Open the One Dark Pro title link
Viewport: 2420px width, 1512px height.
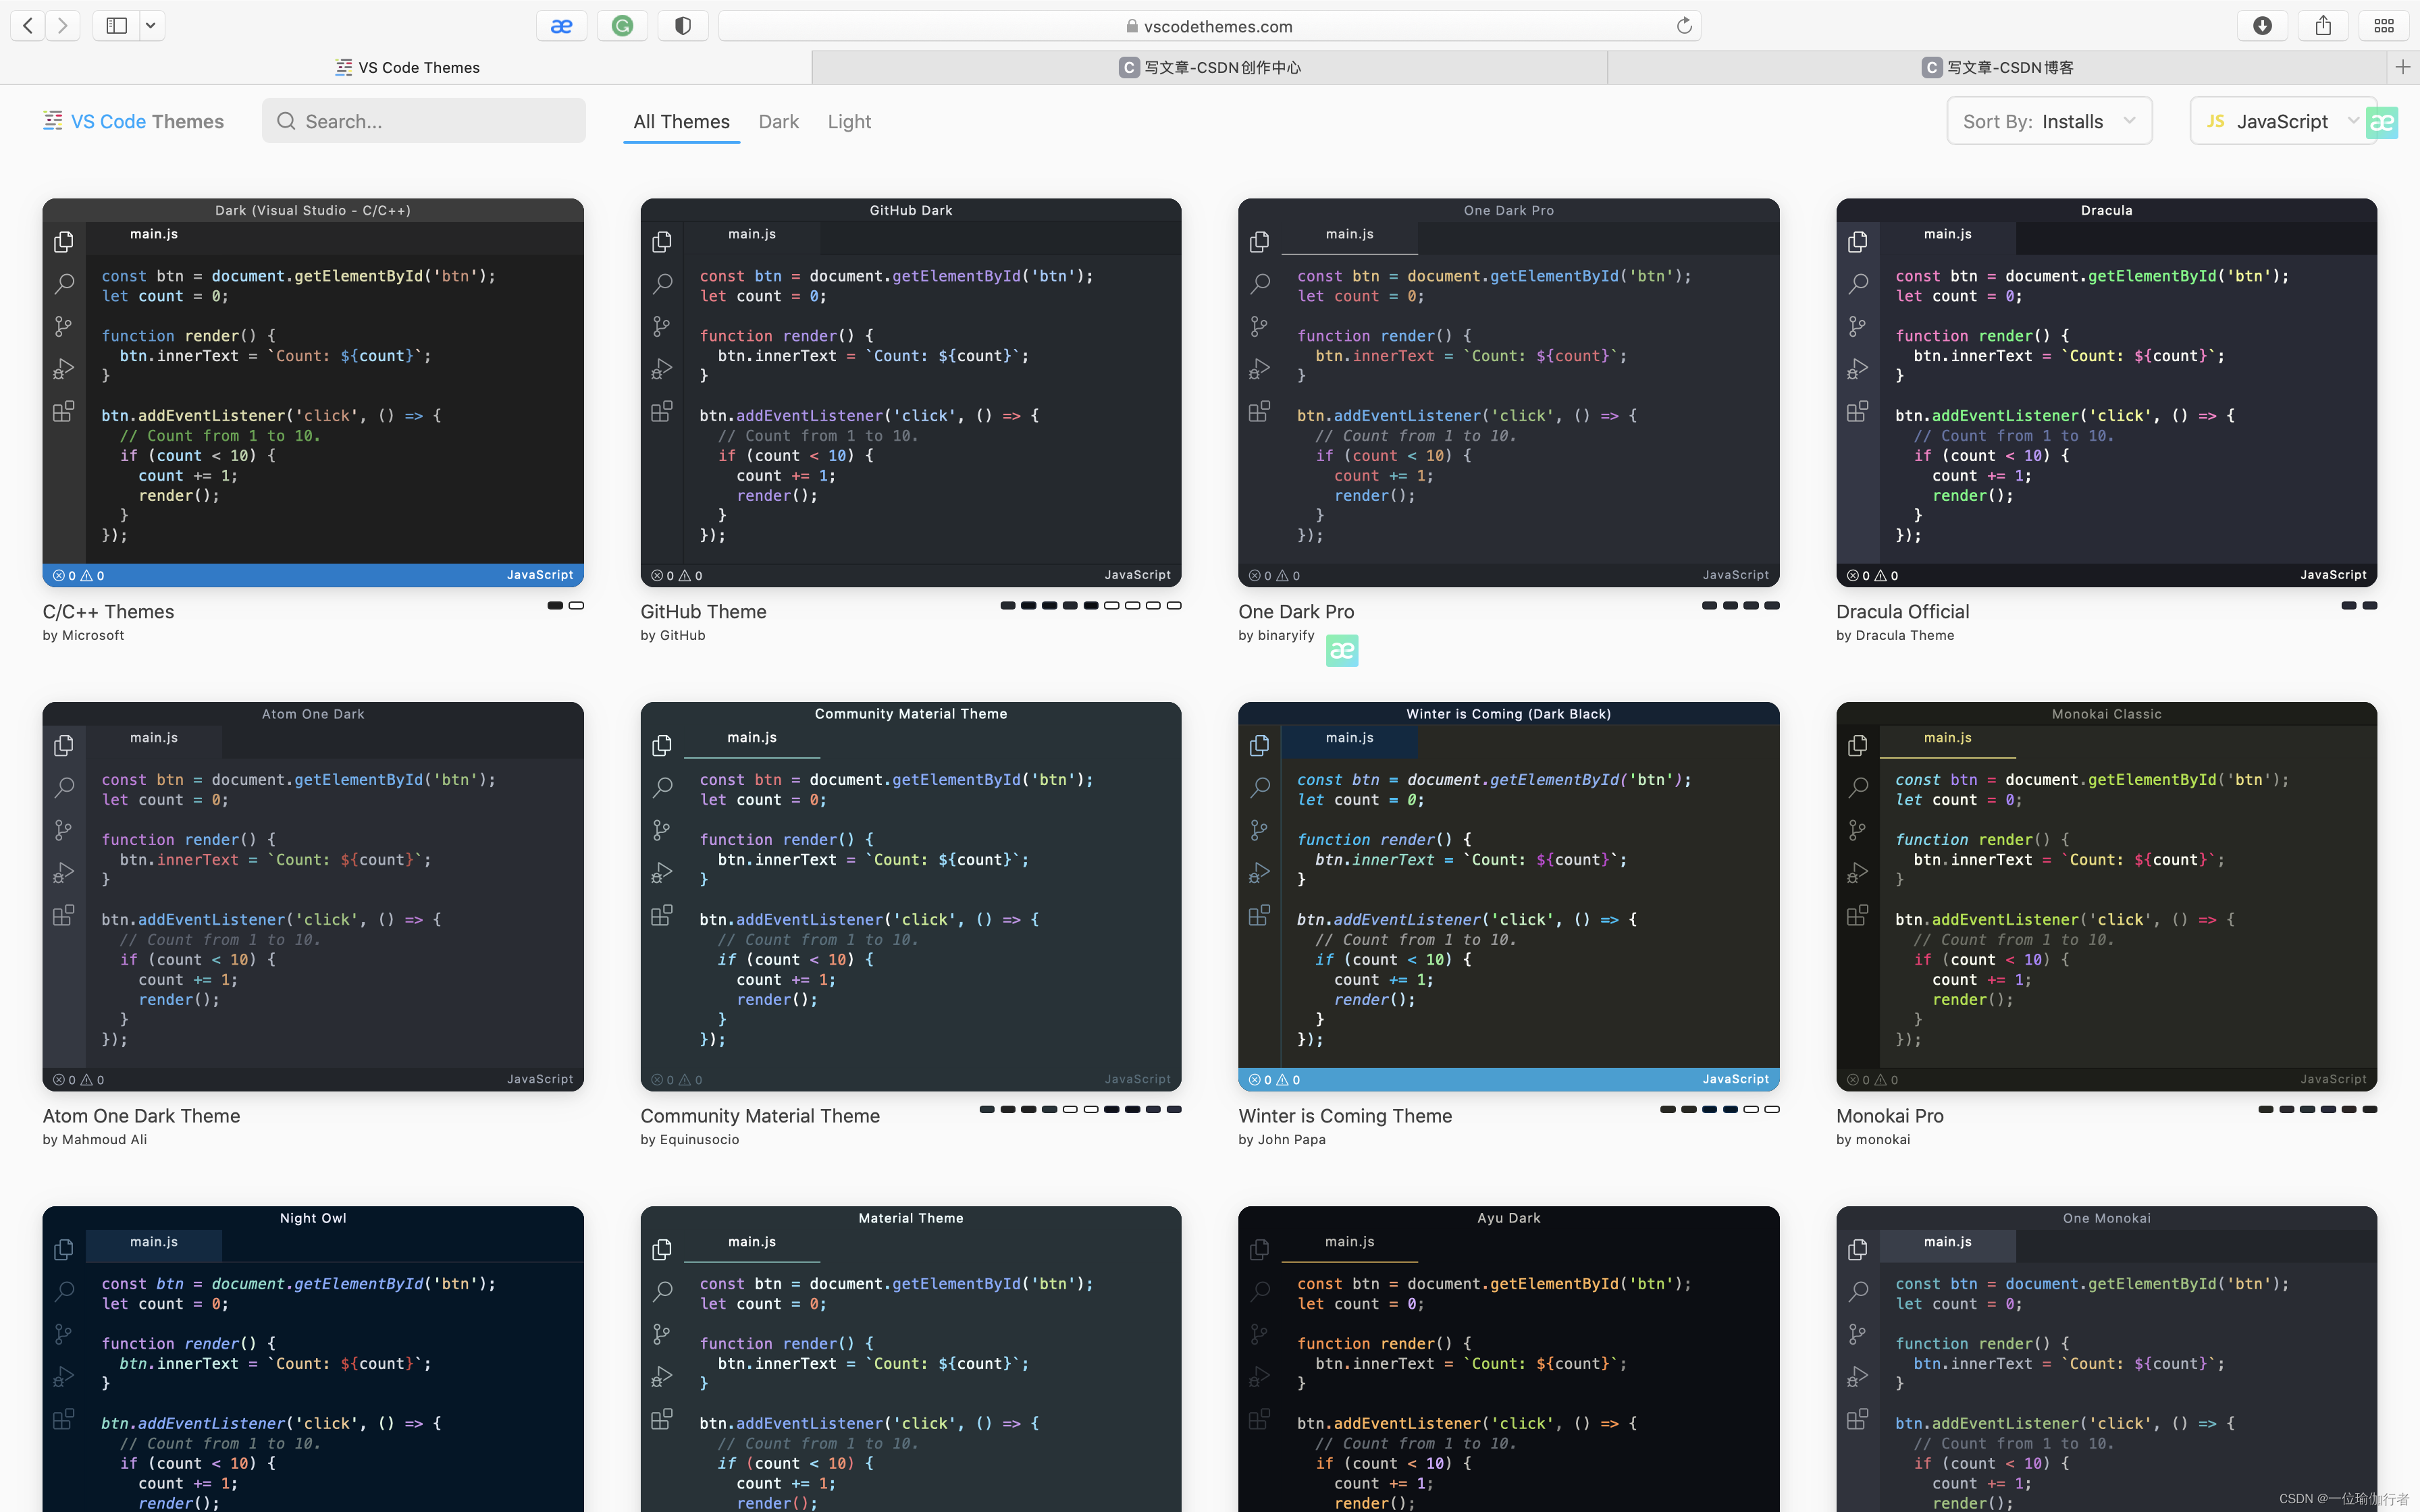pos(1296,611)
